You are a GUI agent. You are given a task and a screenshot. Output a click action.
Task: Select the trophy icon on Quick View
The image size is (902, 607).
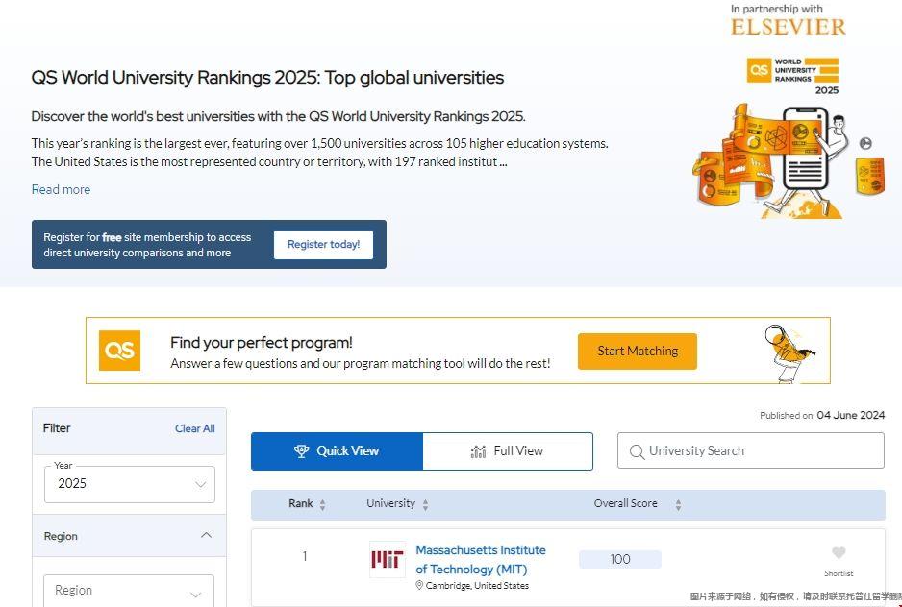click(x=302, y=450)
